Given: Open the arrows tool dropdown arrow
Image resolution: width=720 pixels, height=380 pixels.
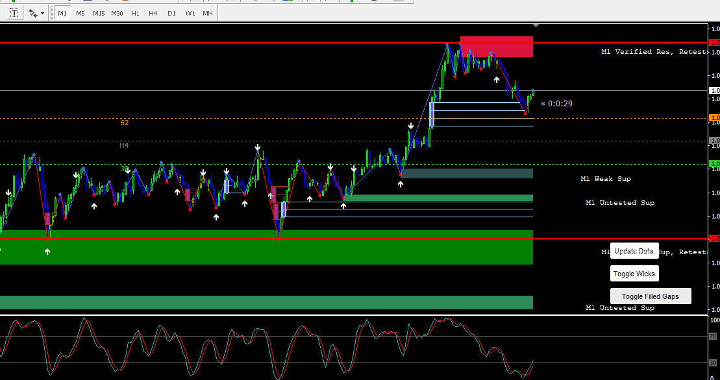Looking at the screenshot, I should coord(43,13).
